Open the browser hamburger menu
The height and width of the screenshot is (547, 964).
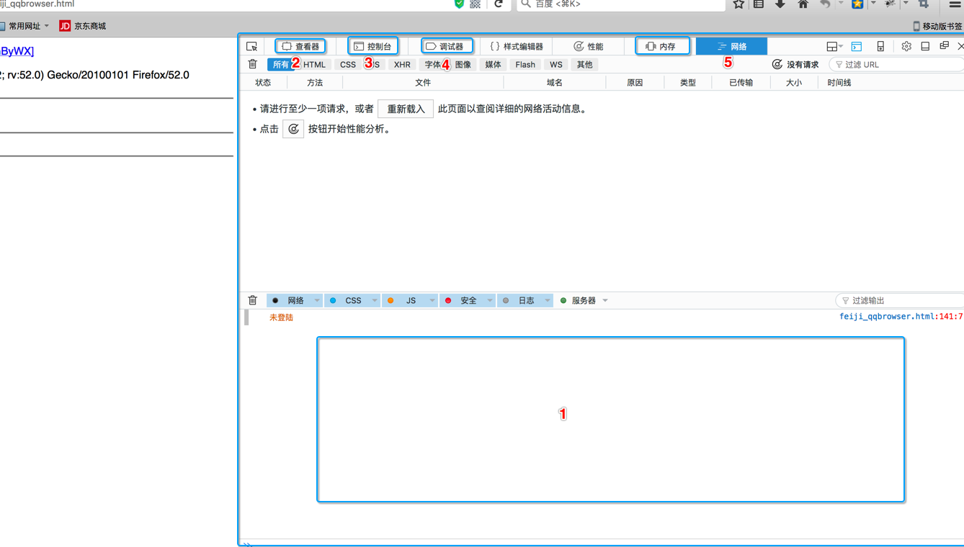point(955,4)
